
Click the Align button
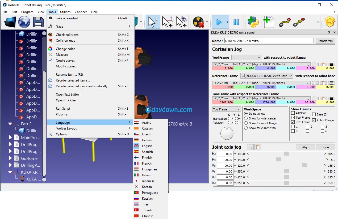[x=305, y=147]
